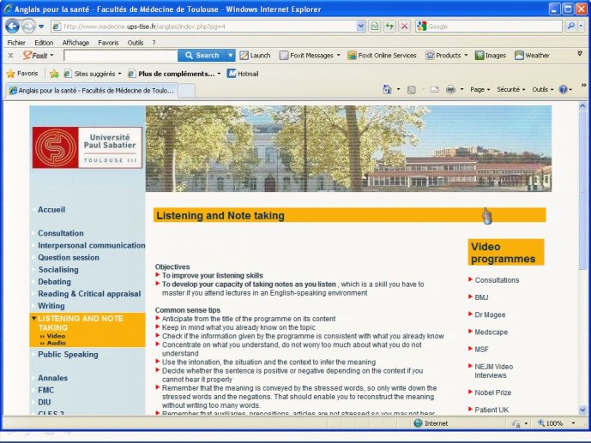This screenshot has height=443, width=591.
Task: Open Medscape video programme link
Action: 491,332
